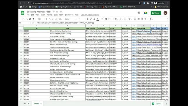Screen dimensions: 188x106
Task: Select the 'title' header cell
Action: [x=68, y=28]
